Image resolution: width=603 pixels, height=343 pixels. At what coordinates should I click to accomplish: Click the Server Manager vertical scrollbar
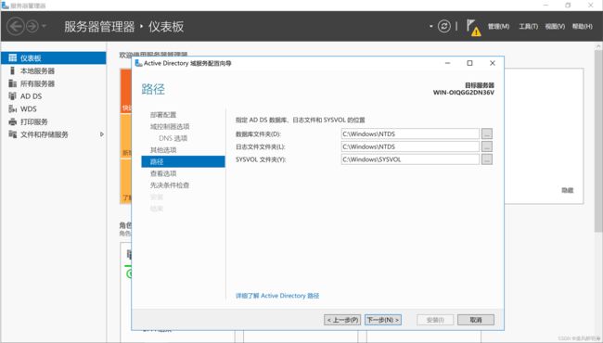coord(598,140)
